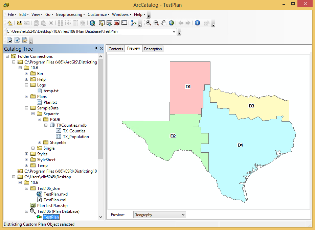Switch to Details view icon

[75, 23]
